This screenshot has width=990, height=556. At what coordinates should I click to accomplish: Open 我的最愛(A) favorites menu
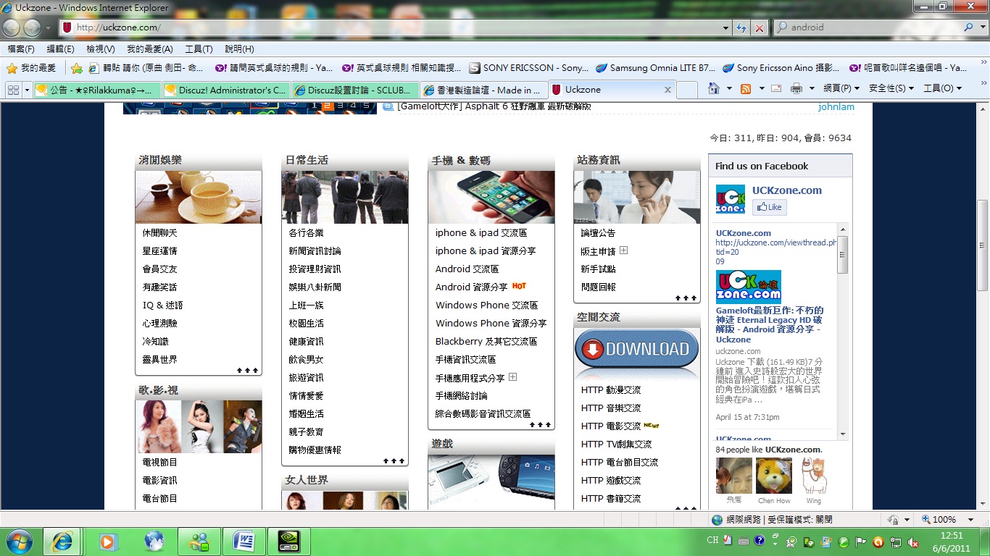pyautogui.click(x=150, y=49)
